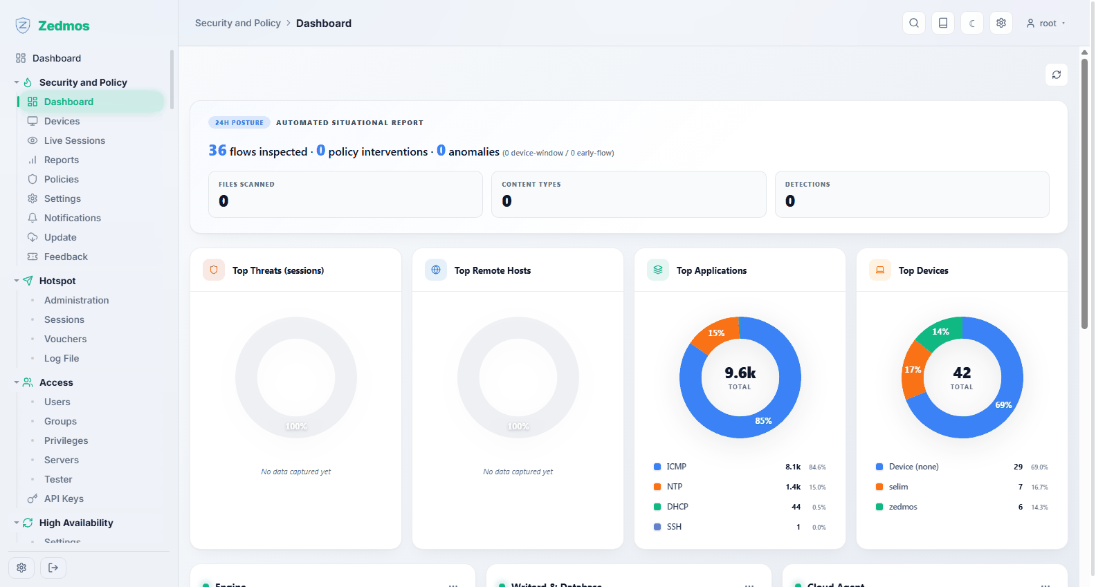This screenshot has height=587, width=1096.
Task: Click the logout icon button
Action: point(53,568)
